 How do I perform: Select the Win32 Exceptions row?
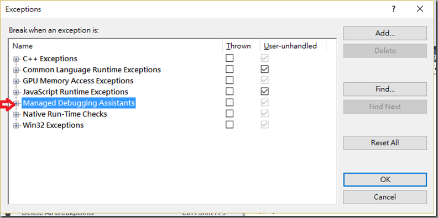tap(53, 125)
